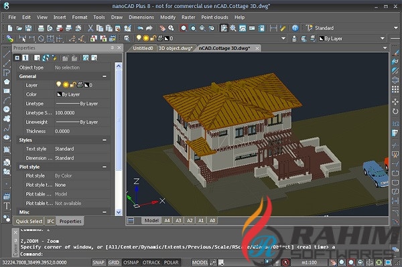The image size is (402, 267).
Task: Select the Text tool in the left toolbar
Action: click(7, 206)
